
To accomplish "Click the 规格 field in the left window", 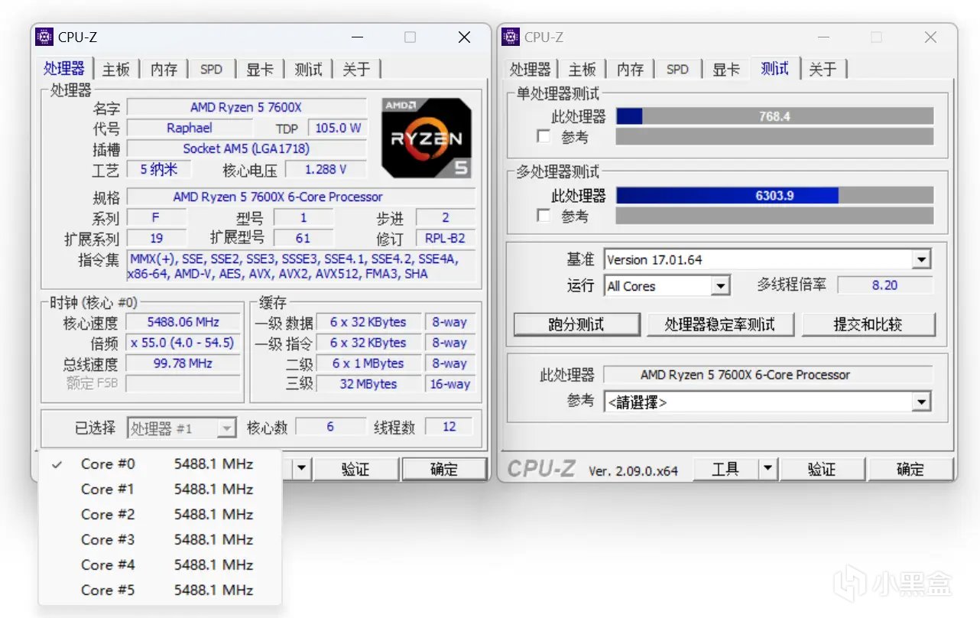I will pyautogui.click(x=300, y=197).
